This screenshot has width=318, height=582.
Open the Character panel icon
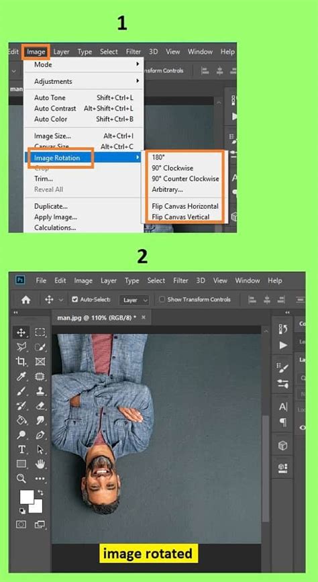tap(283, 407)
